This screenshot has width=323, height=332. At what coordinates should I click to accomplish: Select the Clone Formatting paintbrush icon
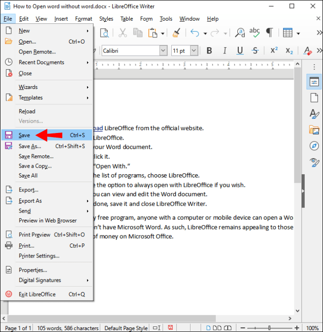pyautogui.click(x=176, y=33)
